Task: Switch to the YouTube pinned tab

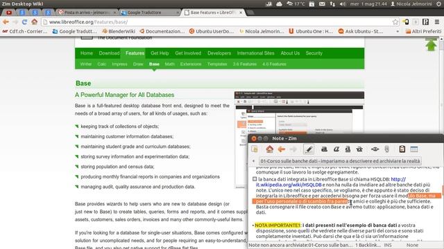Action: (x=9, y=12)
